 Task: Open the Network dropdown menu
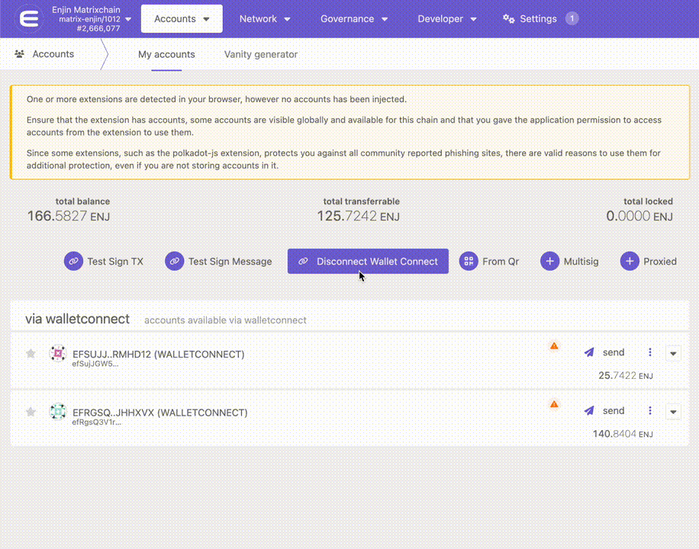[265, 19]
